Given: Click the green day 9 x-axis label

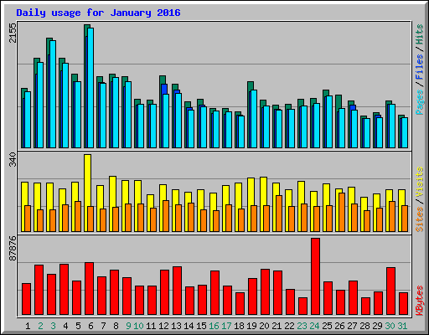Looking at the screenshot, I should pos(128,326).
